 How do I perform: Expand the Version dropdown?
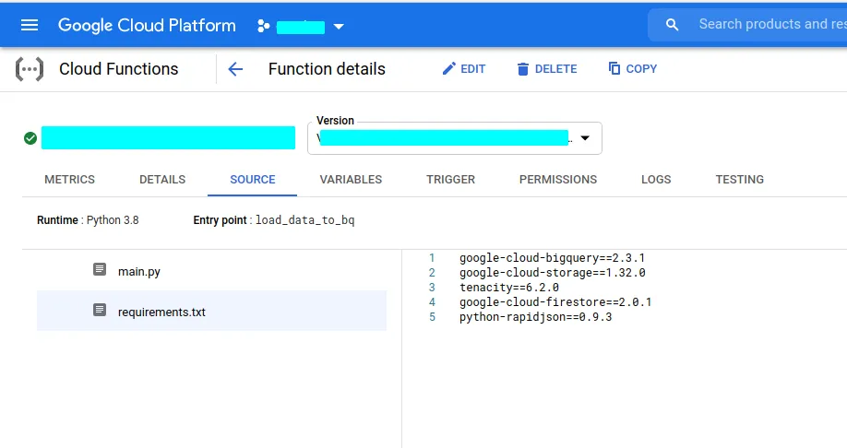(584, 138)
